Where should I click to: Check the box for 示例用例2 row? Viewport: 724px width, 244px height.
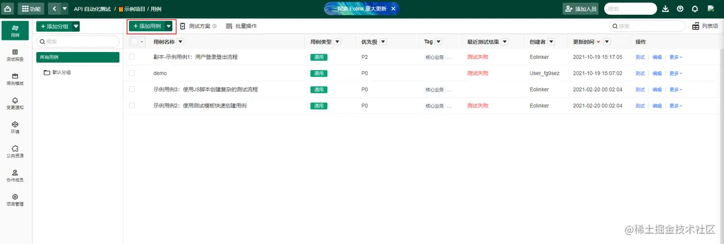tap(132, 106)
